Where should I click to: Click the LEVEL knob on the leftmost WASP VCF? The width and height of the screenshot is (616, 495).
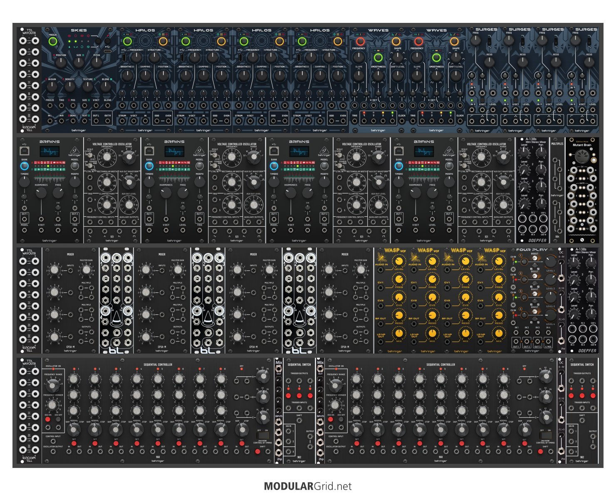(x=399, y=261)
